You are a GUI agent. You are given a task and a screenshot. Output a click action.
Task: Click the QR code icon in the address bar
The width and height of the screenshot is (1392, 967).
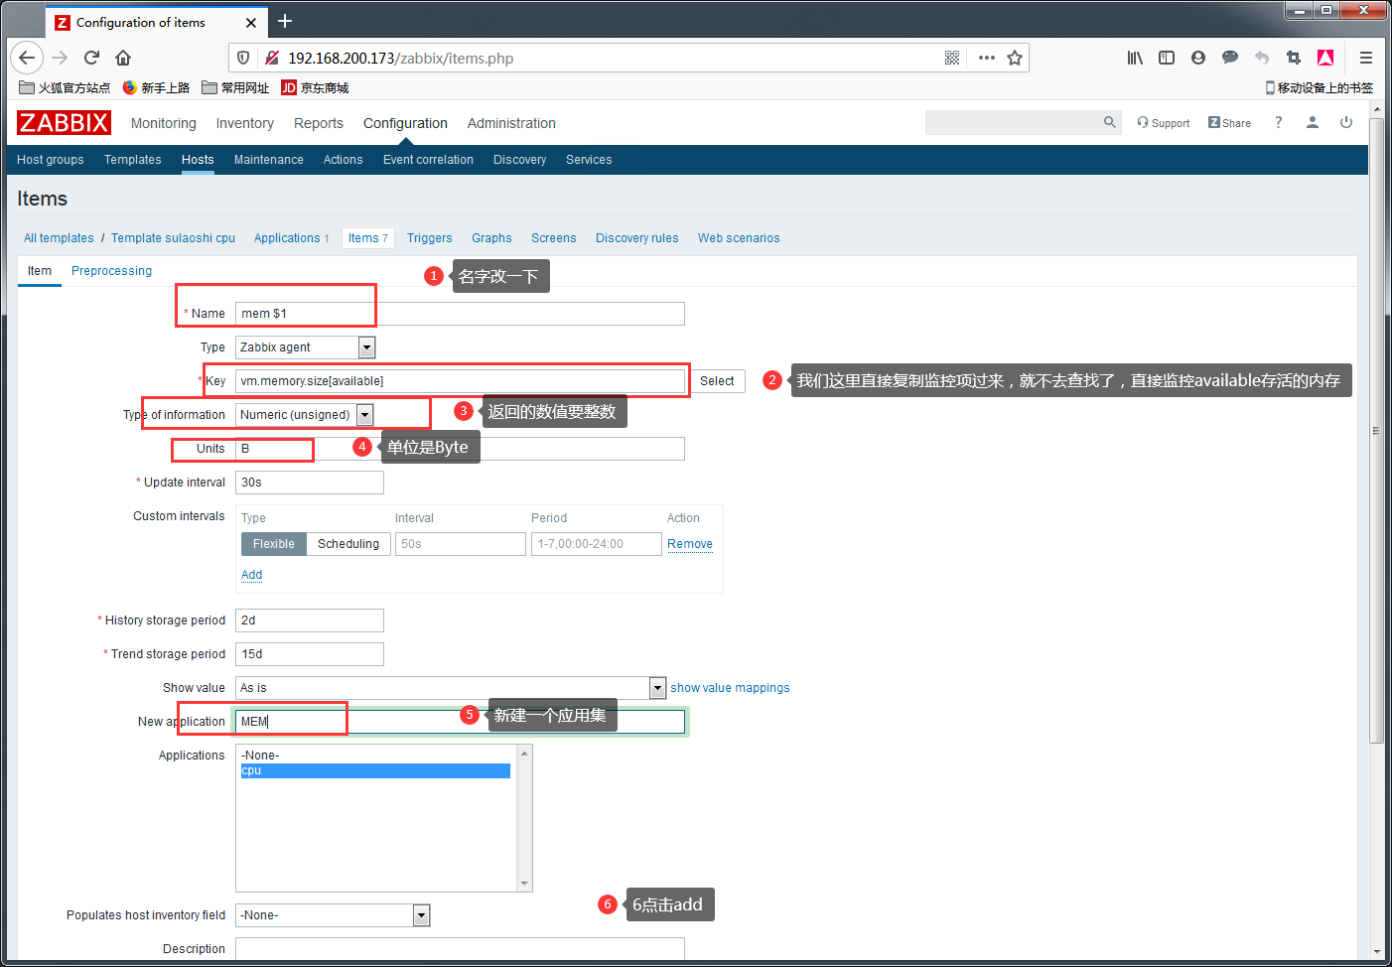pos(952,58)
